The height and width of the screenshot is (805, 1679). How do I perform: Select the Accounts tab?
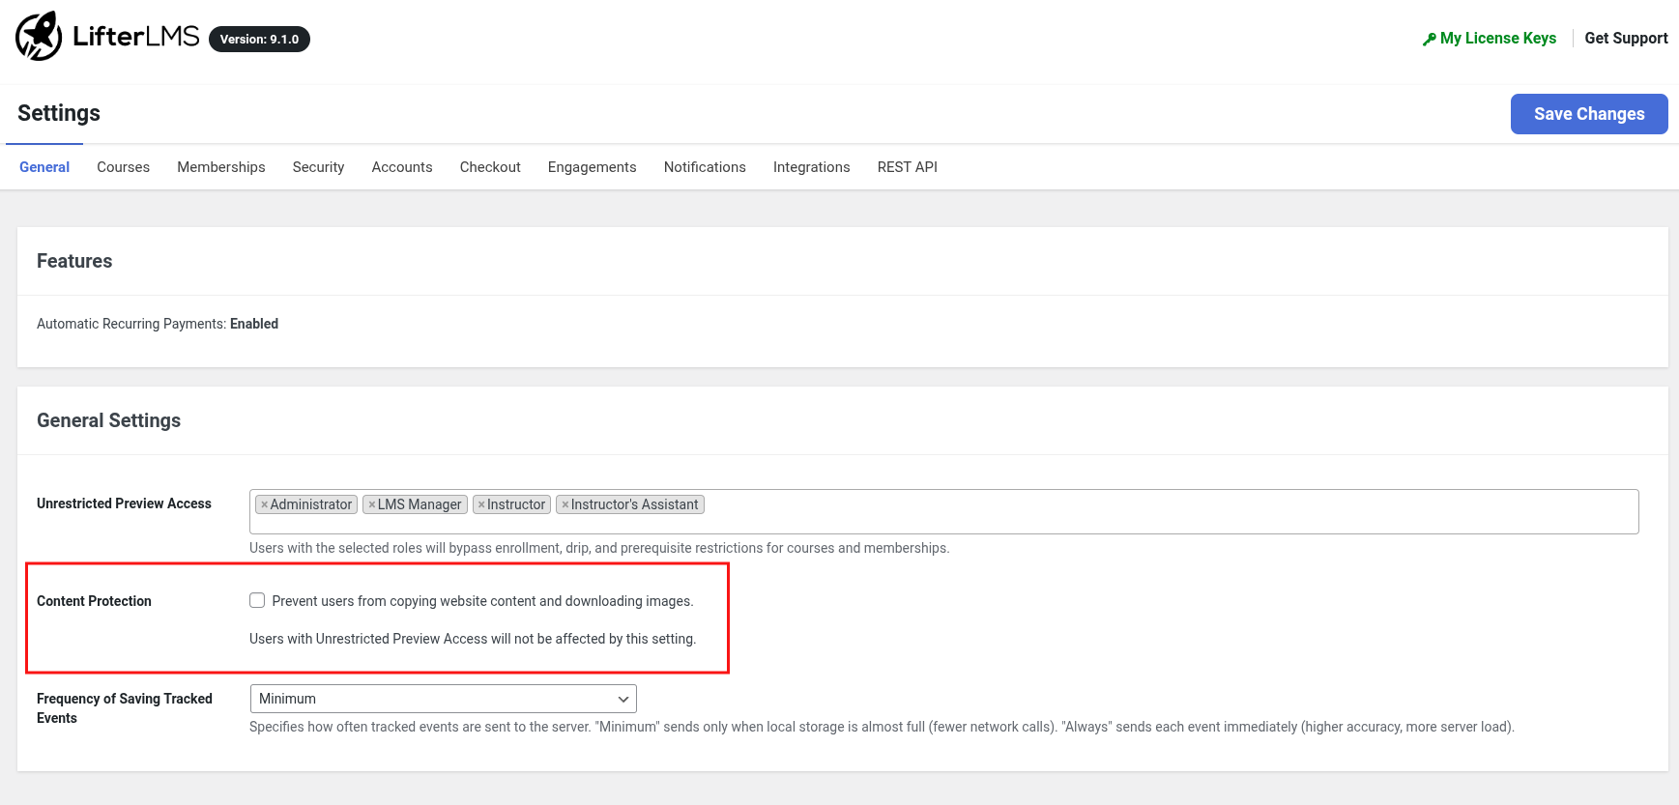pyautogui.click(x=401, y=167)
